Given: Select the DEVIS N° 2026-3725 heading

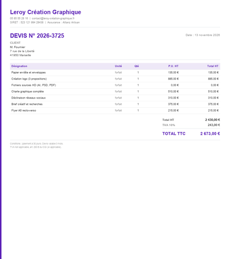Looking at the screenshot, I should 37,36.
